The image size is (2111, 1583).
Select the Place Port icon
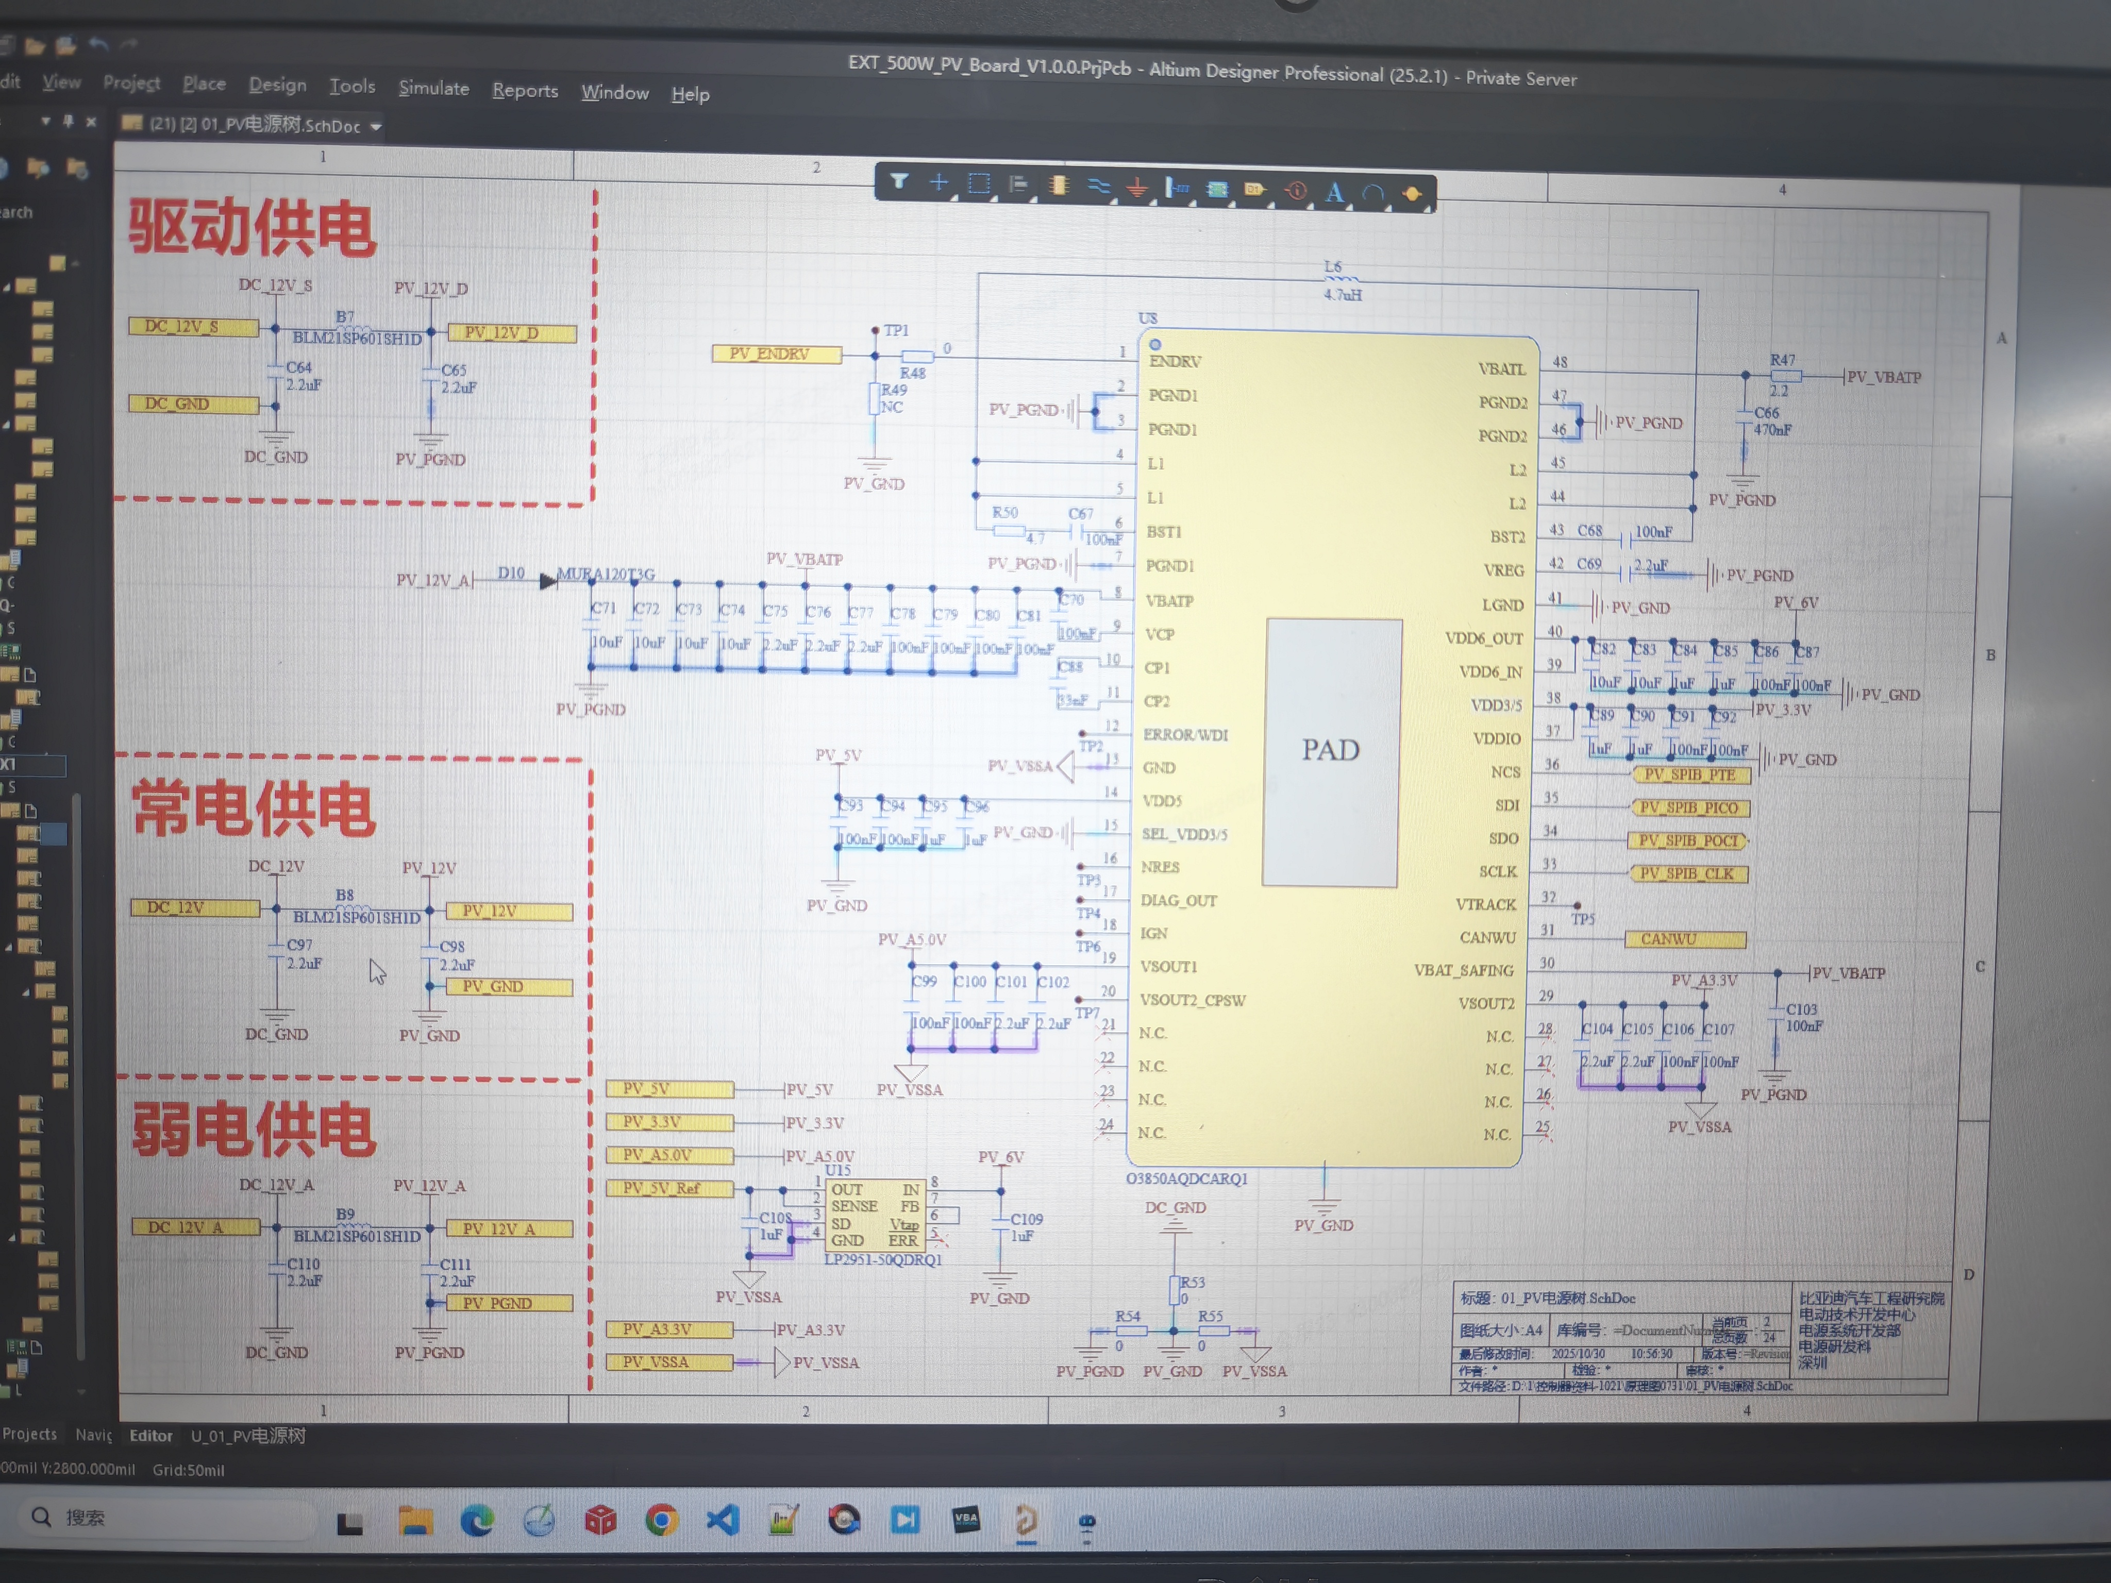point(1255,190)
